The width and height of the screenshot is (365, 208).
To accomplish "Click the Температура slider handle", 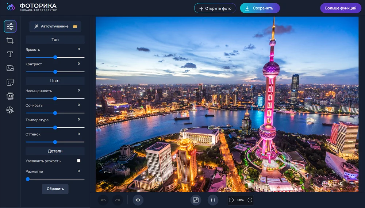I will click(x=55, y=127).
